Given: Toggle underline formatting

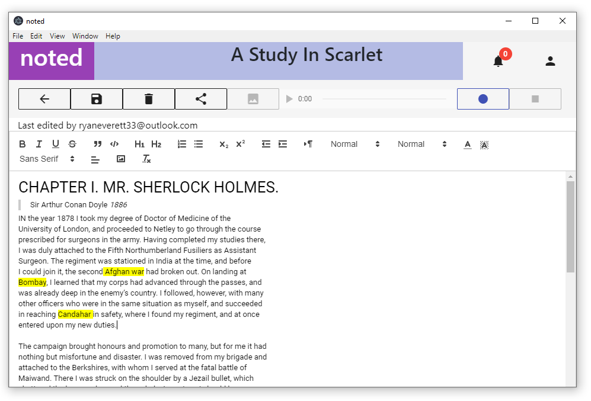Looking at the screenshot, I should [56, 144].
